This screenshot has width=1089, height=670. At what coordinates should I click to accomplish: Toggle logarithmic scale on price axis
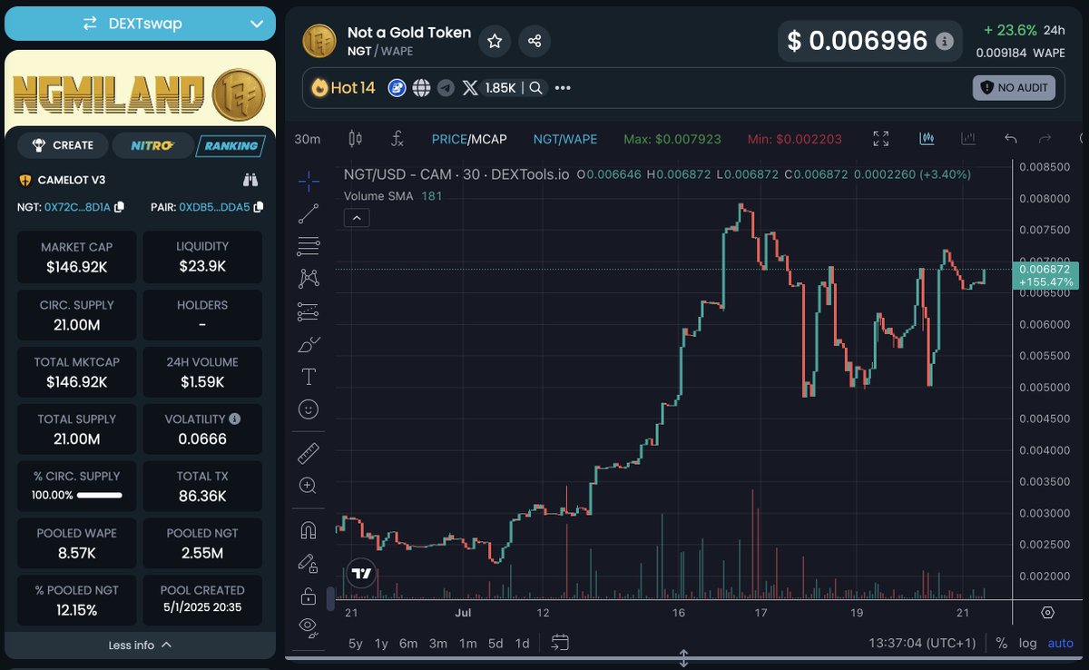(1027, 643)
